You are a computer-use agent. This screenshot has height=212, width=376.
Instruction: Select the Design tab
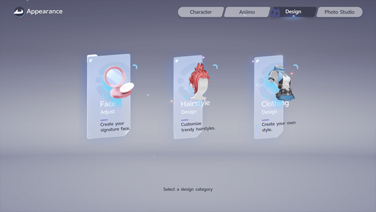point(293,12)
